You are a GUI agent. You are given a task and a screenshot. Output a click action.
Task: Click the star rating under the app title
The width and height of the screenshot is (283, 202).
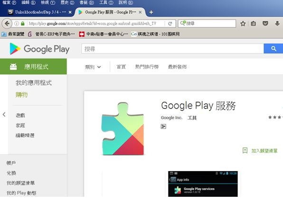pyautogui.click(x=275, y=117)
